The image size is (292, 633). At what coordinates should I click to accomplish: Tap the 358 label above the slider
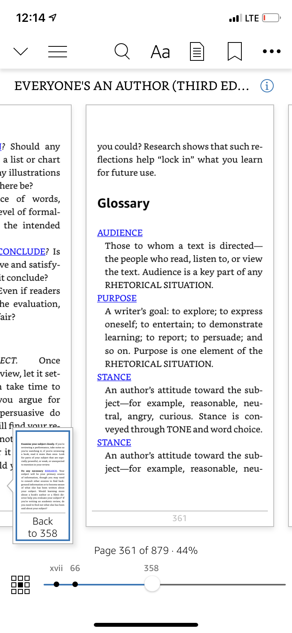pyautogui.click(x=151, y=568)
